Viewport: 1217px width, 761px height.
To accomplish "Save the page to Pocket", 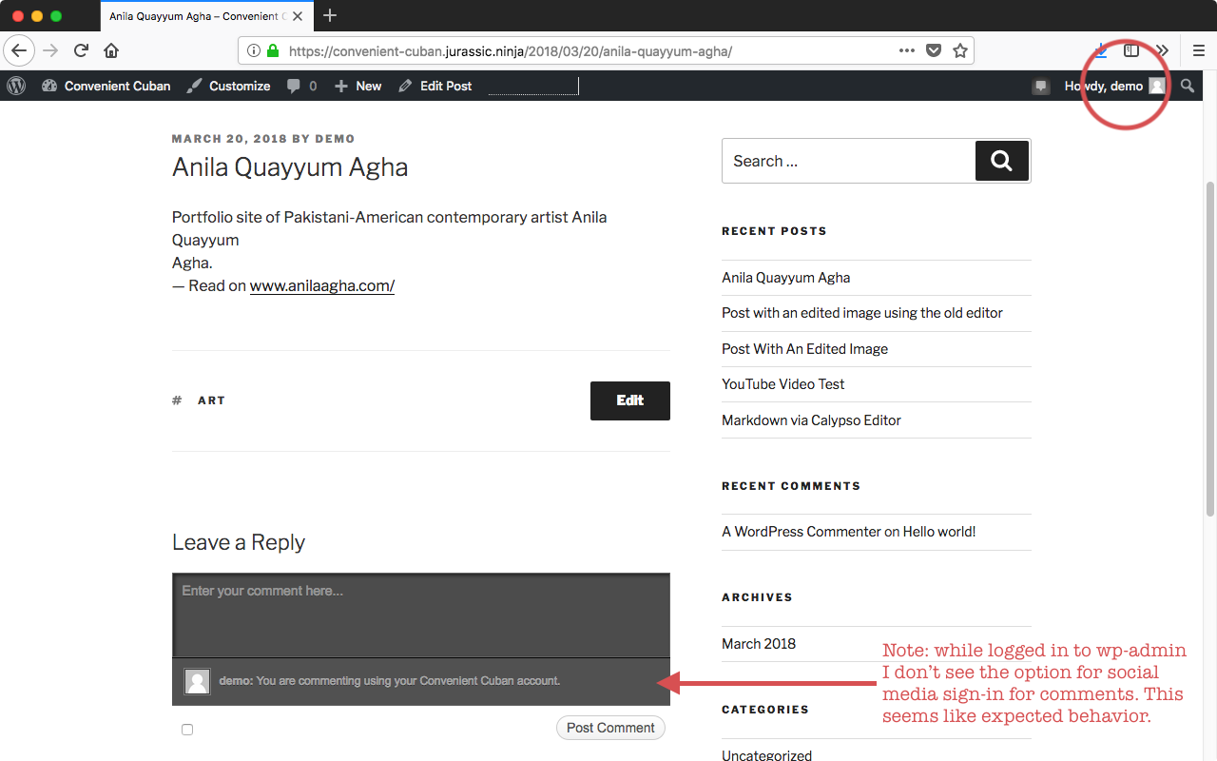I will 934,51.
